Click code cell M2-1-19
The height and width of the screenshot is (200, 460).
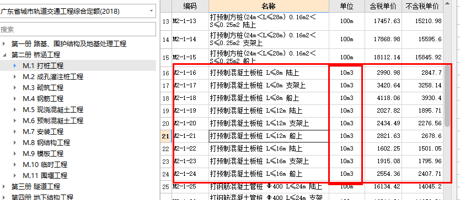pyautogui.click(x=190, y=111)
